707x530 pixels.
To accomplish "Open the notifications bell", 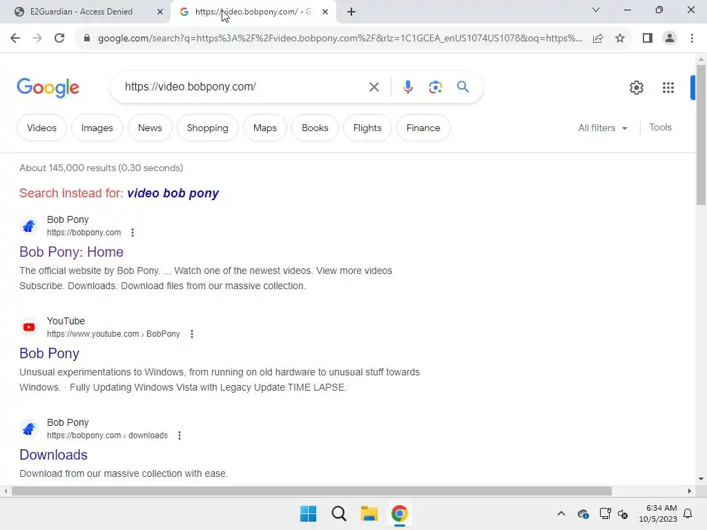I will click(x=688, y=513).
